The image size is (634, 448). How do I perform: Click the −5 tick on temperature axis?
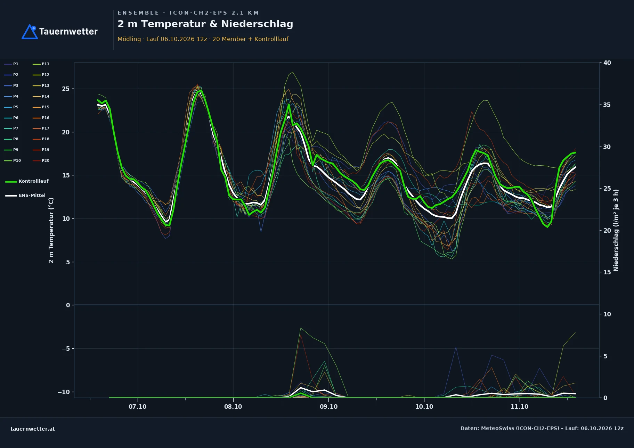66,349
